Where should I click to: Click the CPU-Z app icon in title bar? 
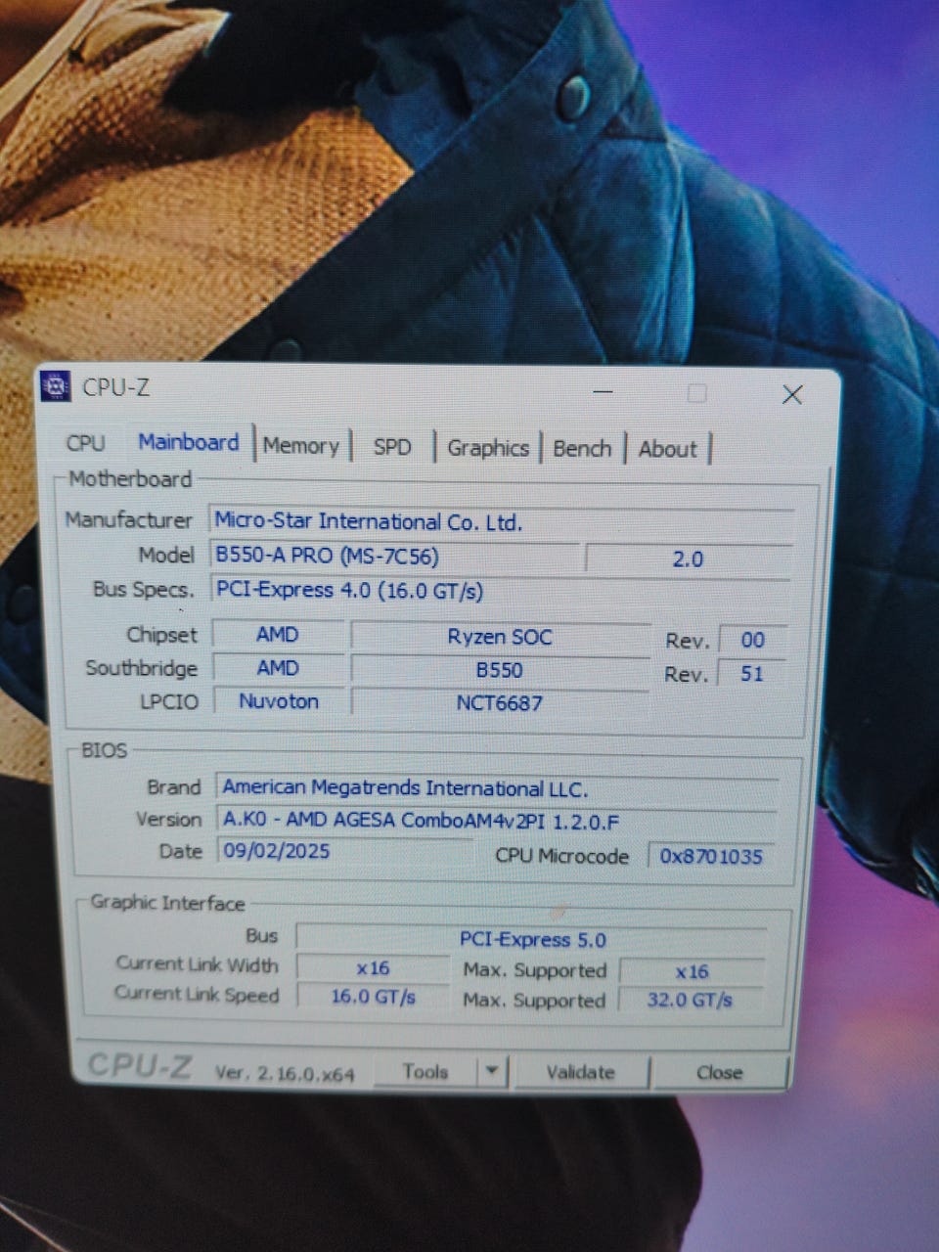pos(56,385)
